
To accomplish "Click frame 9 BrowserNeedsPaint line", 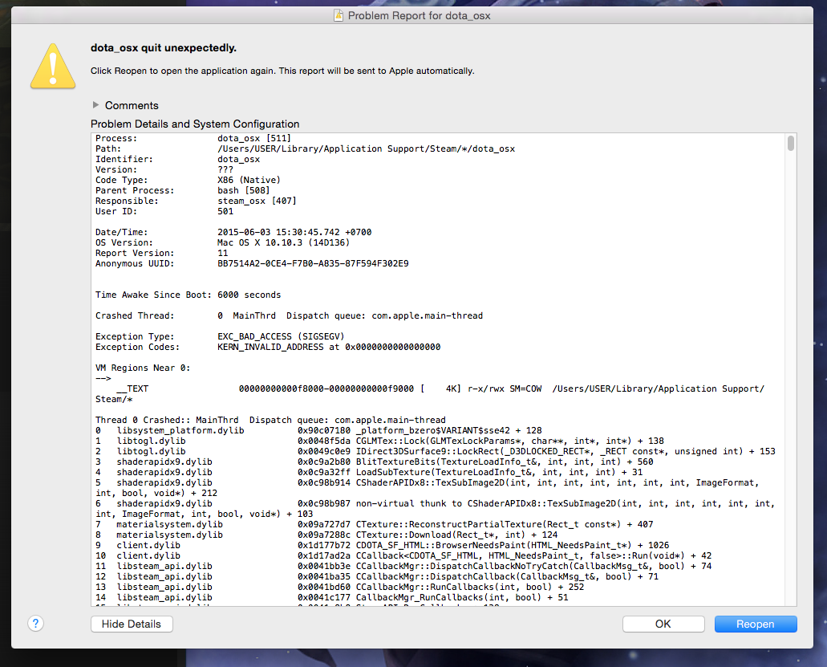I will (x=383, y=545).
